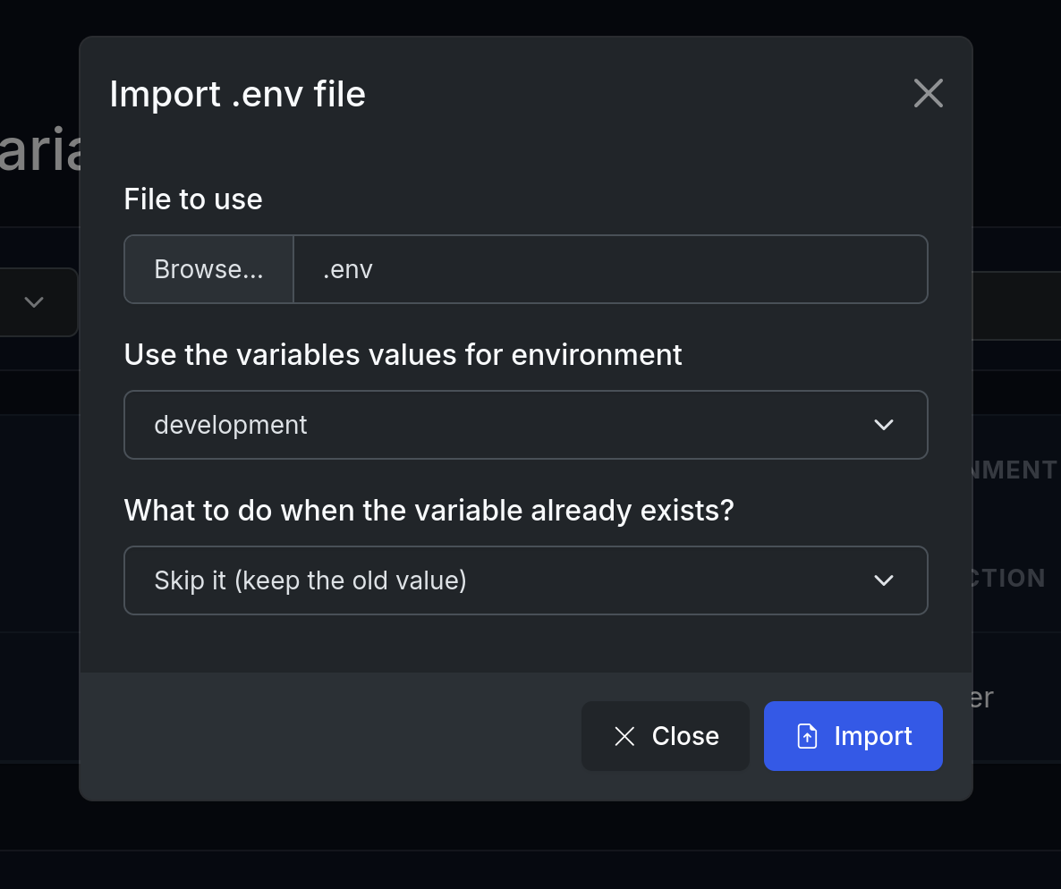Expand the collapsed selector at the screen's left edge
Screen dimensions: 1061x889
33,302
